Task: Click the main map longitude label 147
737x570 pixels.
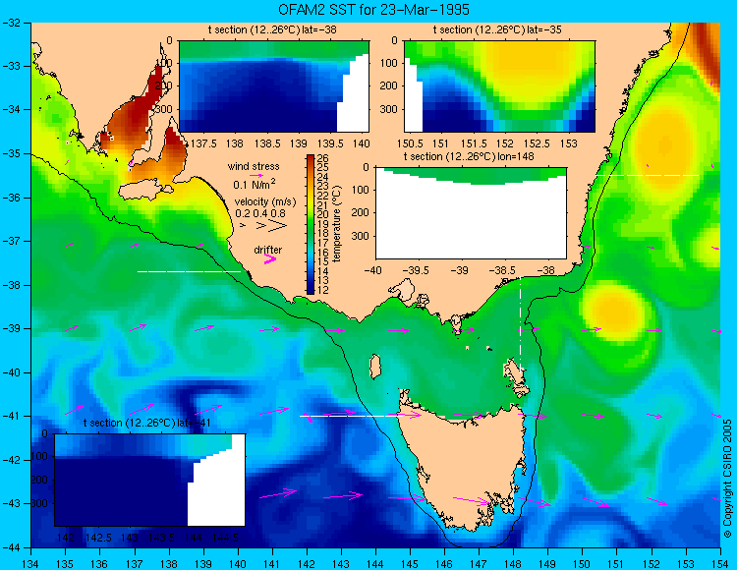Action: [479, 564]
